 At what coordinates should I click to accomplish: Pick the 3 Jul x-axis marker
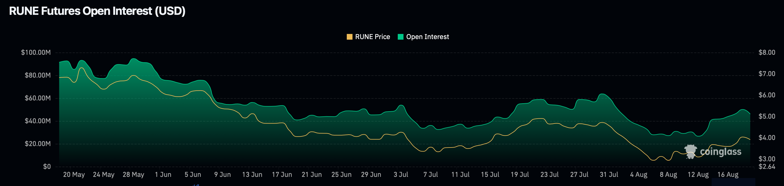401,175
